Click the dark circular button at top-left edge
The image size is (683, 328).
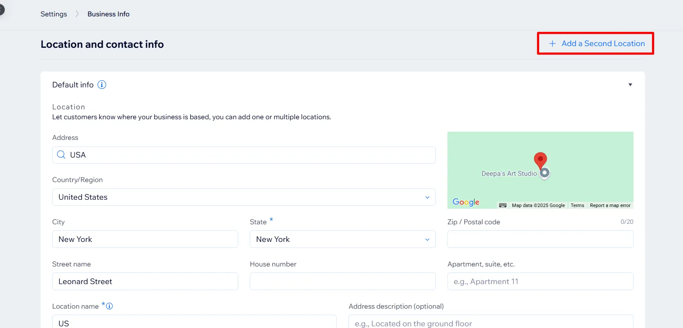tap(1, 9)
